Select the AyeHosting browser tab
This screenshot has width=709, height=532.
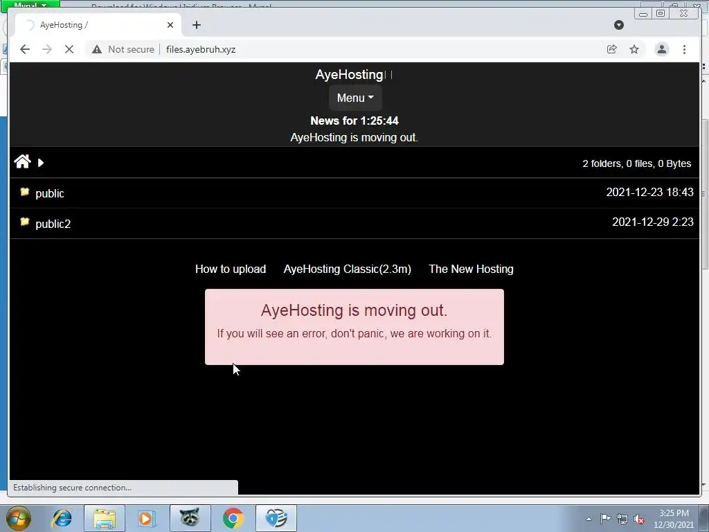point(98,25)
